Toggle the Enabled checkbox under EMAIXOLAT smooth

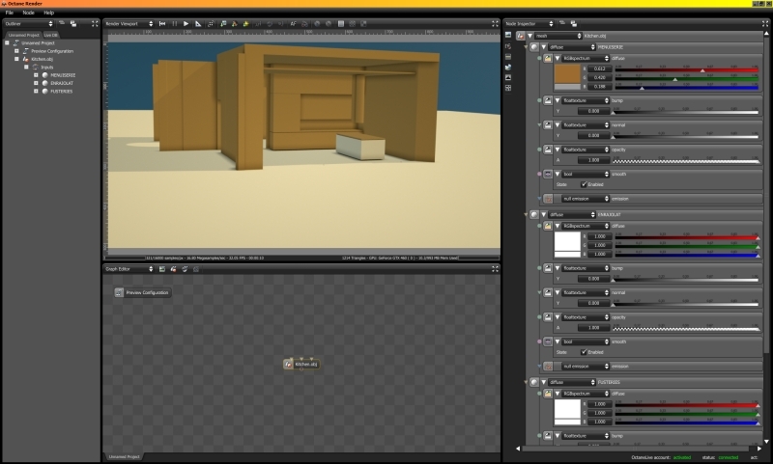pyautogui.click(x=584, y=352)
